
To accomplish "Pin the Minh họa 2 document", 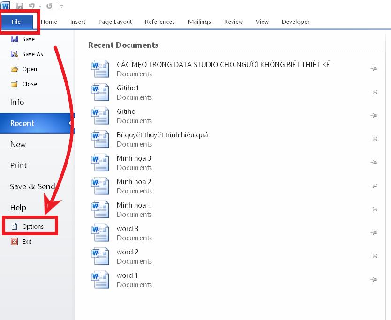I will tap(374, 186).
